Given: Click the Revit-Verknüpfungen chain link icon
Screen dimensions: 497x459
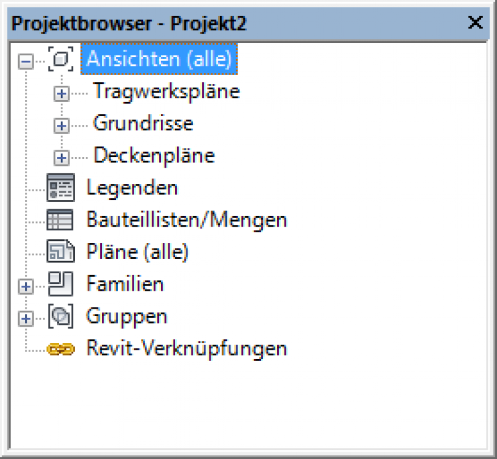Looking at the screenshot, I should click(x=60, y=349).
